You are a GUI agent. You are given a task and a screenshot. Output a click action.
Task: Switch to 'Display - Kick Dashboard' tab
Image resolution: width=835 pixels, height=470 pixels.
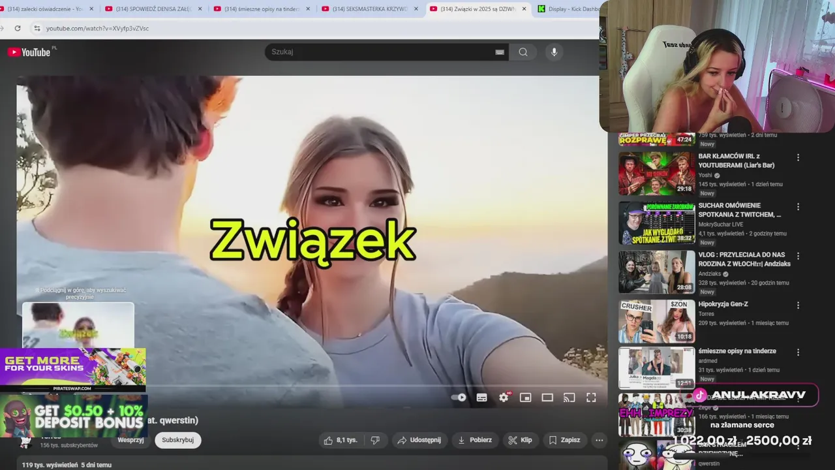(x=569, y=9)
